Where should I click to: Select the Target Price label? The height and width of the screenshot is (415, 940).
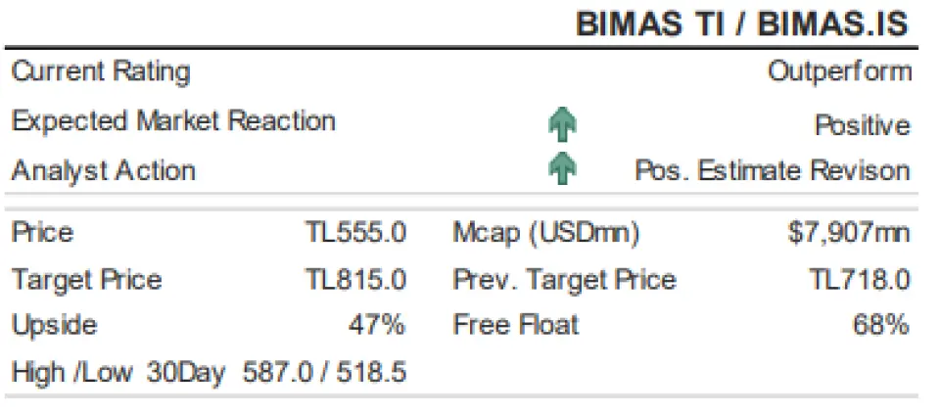click(86, 280)
